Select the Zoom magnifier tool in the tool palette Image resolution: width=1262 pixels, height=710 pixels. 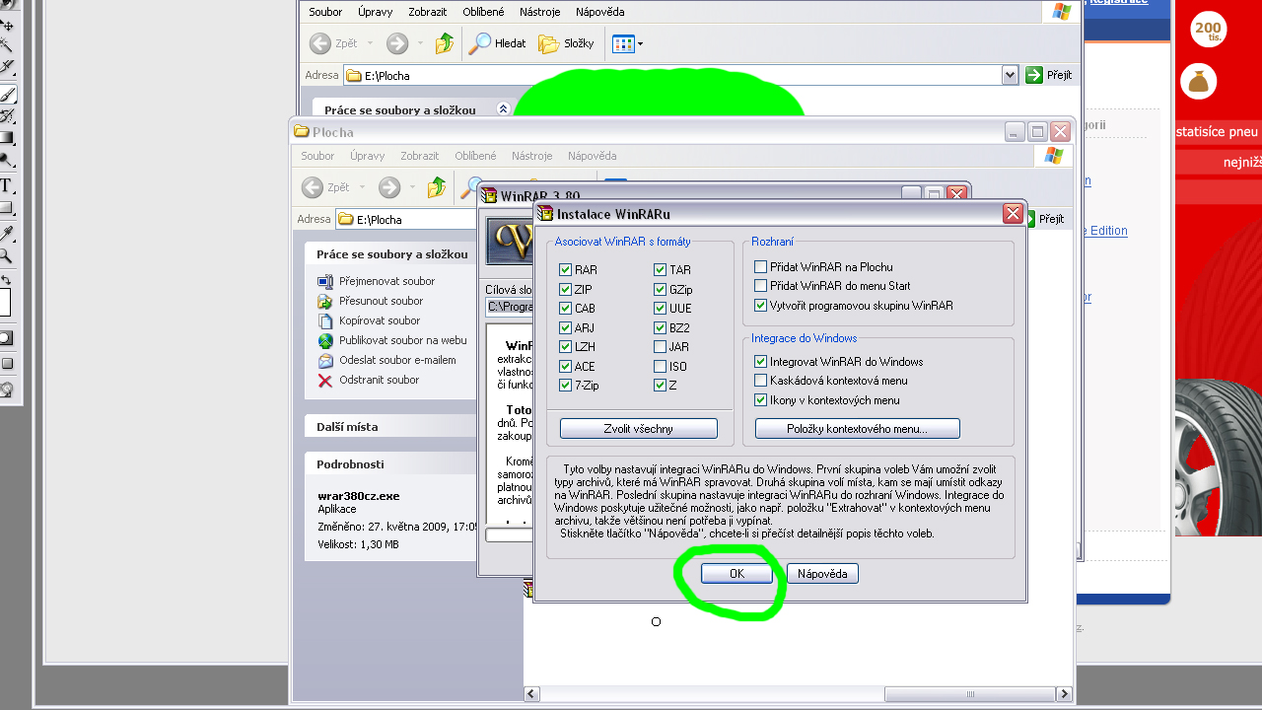point(6,256)
